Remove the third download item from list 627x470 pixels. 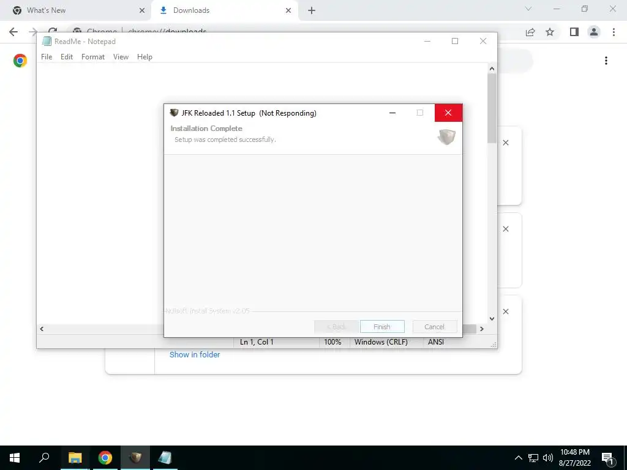pyautogui.click(x=506, y=311)
